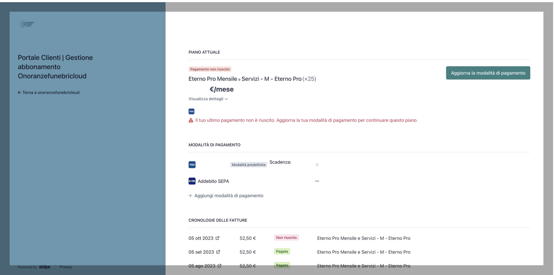Click the Visa card icon in Modalità di pagamento
The image size is (554, 275).
pos(192,165)
